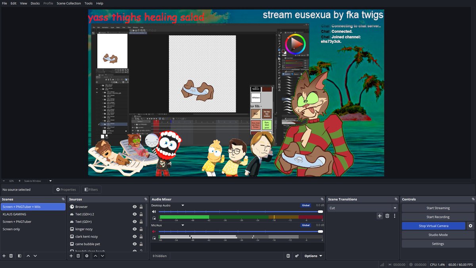Screen dimensions: 476x268
Task: Click Start Streaming button
Action: click(x=438, y=208)
